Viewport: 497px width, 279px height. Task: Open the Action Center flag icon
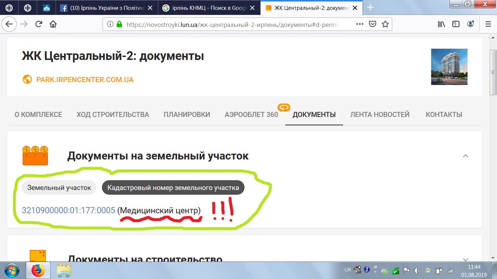coord(406,270)
